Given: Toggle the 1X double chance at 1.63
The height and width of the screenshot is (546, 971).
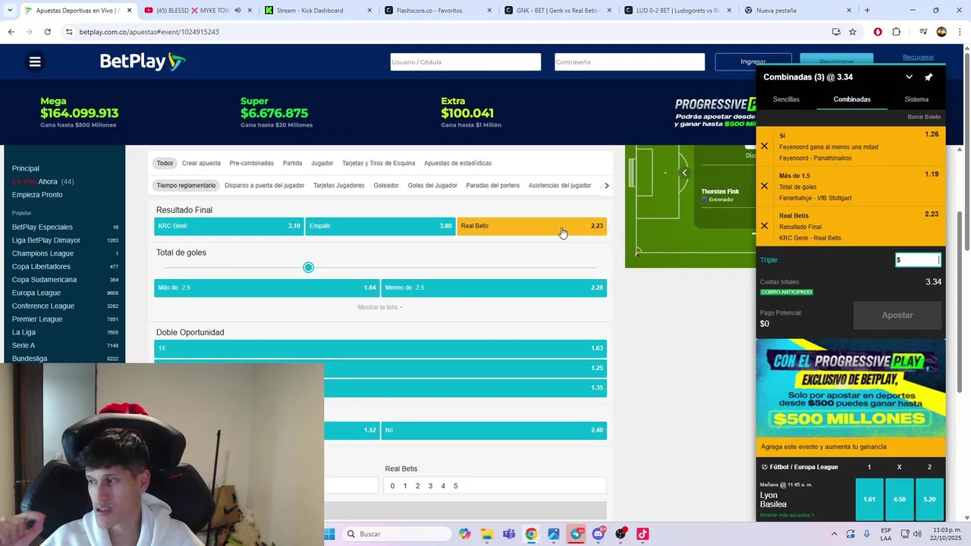Looking at the screenshot, I should [380, 348].
